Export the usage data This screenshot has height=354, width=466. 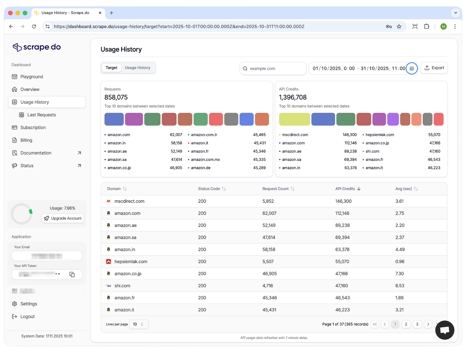pyautogui.click(x=434, y=68)
